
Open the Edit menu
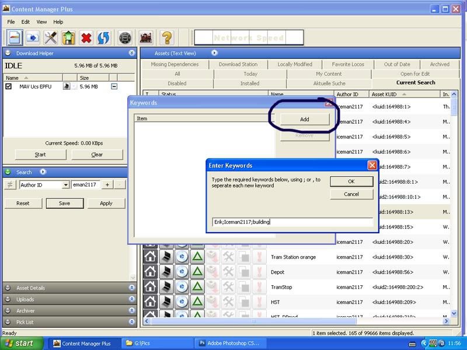tap(25, 22)
